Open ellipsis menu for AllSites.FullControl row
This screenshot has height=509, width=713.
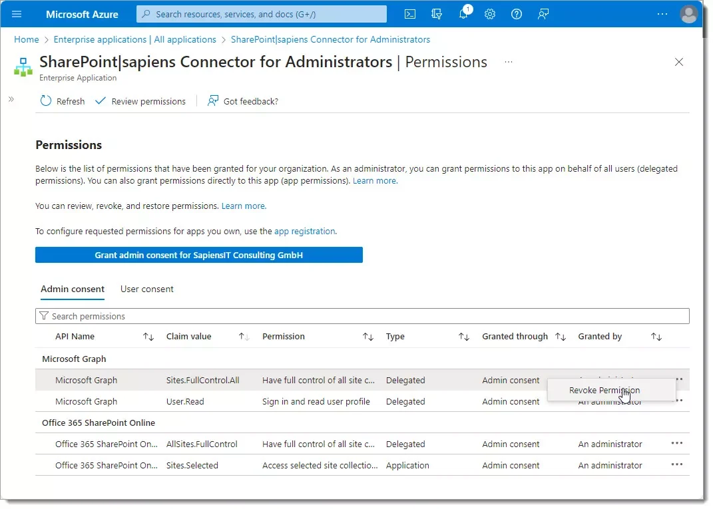point(676,443)
